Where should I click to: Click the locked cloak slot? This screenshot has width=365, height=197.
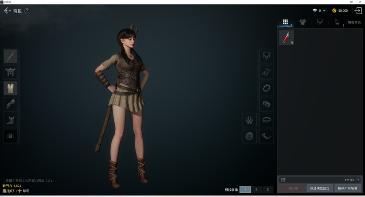[x=10, y=136]
